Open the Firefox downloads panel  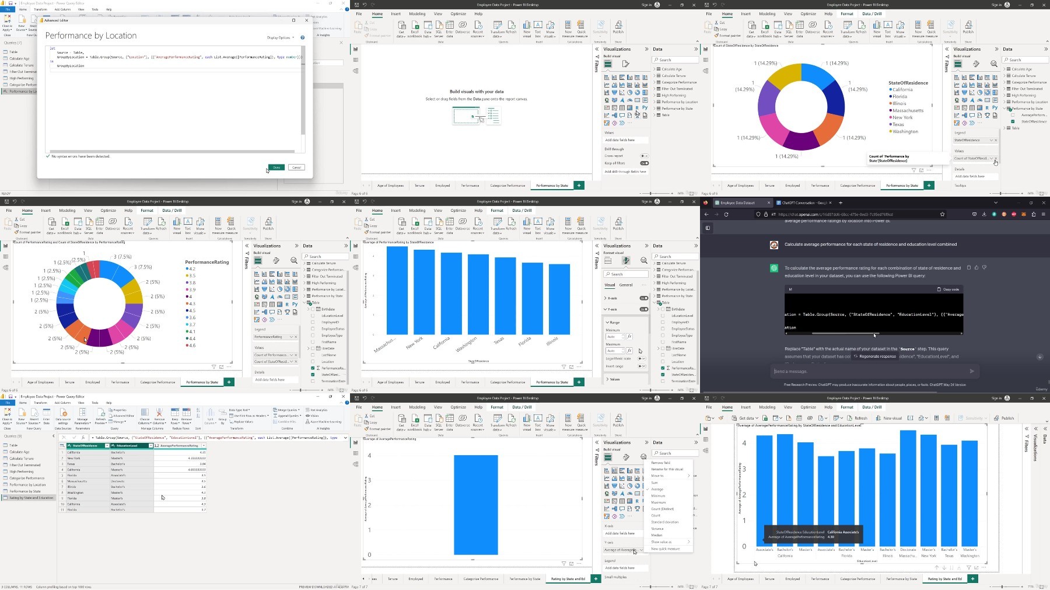(984, 214)
